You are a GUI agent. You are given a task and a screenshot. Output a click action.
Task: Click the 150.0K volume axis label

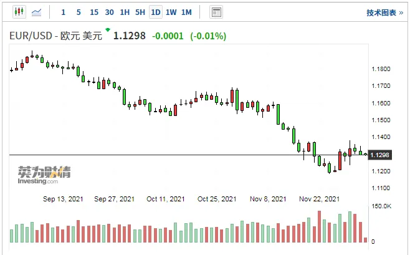pos(381,206)
